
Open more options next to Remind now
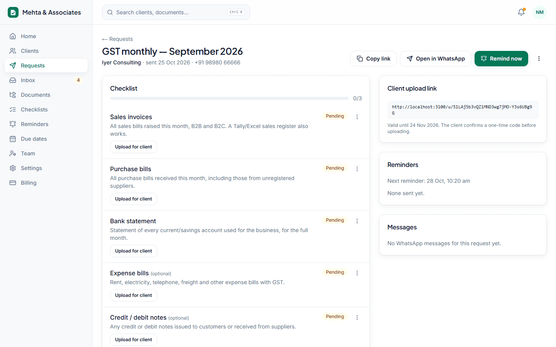click(x=539, y=59)
